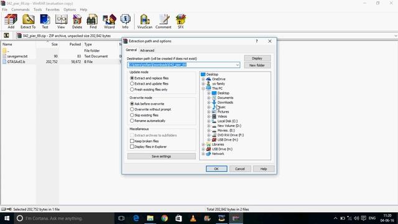
Task: Click the Save settings button
Action: (x=162, y=156)
